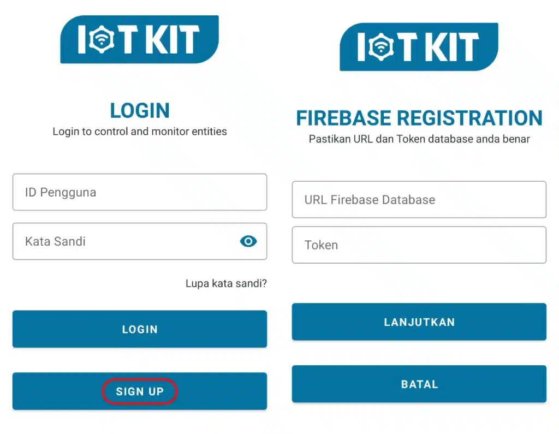Screen dimensions: 559x434
Task: Focus the ID Pengguna input field
Action: point(139,192)
